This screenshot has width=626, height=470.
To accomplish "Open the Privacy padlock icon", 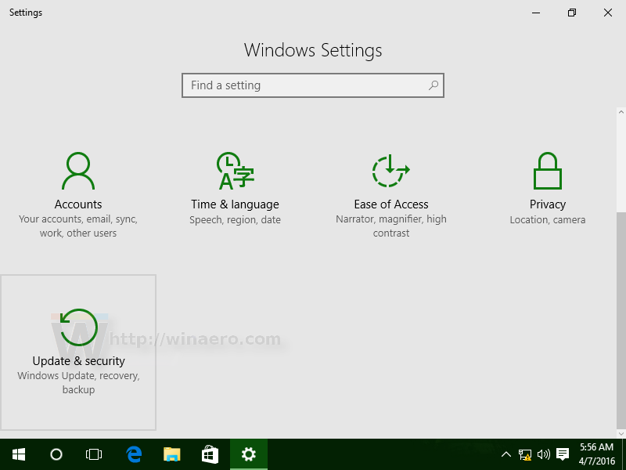I will click(547, 171).
